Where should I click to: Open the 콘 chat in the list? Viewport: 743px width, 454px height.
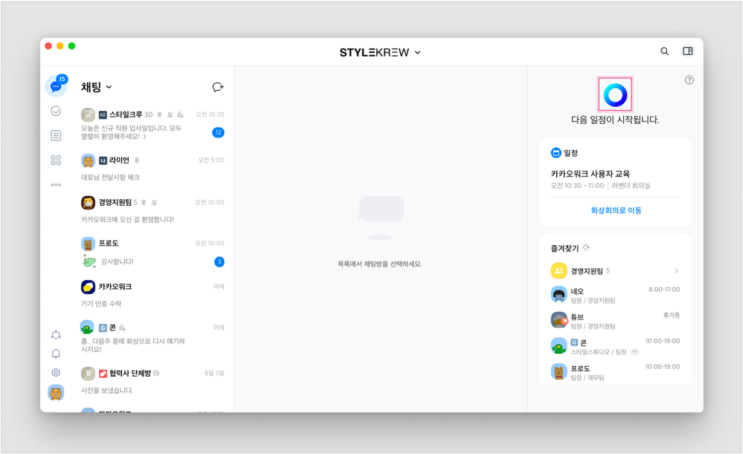click(152, 337)
